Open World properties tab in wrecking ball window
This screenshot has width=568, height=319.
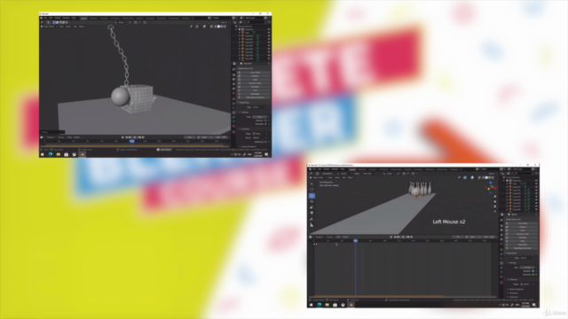(x=234, y=93)
